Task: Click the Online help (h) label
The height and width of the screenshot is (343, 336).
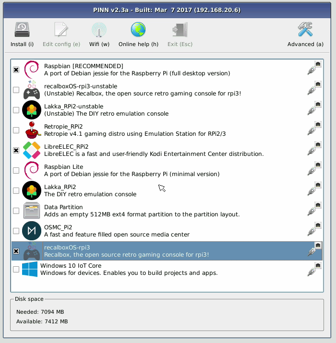Action: [138, 45]
